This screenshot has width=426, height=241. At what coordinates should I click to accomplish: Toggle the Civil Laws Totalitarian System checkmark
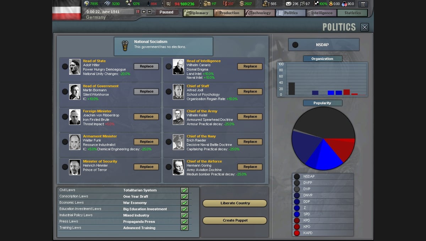tap(184, 190)
